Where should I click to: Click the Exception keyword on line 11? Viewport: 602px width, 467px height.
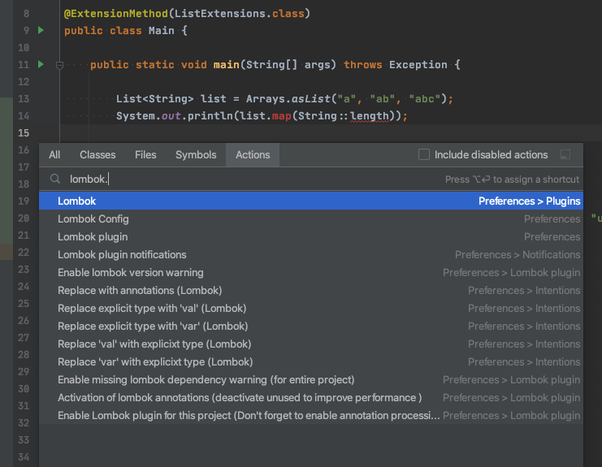point(418,64)
